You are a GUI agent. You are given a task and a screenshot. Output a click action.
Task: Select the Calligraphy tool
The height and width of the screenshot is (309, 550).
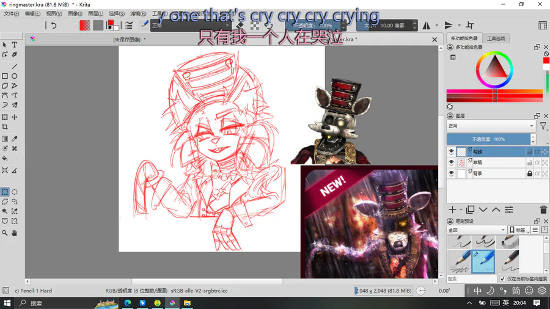tap(15, 54)
